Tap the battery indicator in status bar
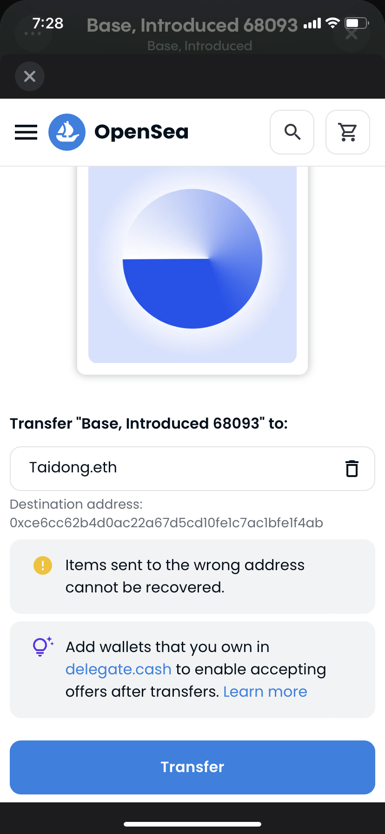Image resolution: width=385 pixels, height=834 pixels. (x=357, y=23)
